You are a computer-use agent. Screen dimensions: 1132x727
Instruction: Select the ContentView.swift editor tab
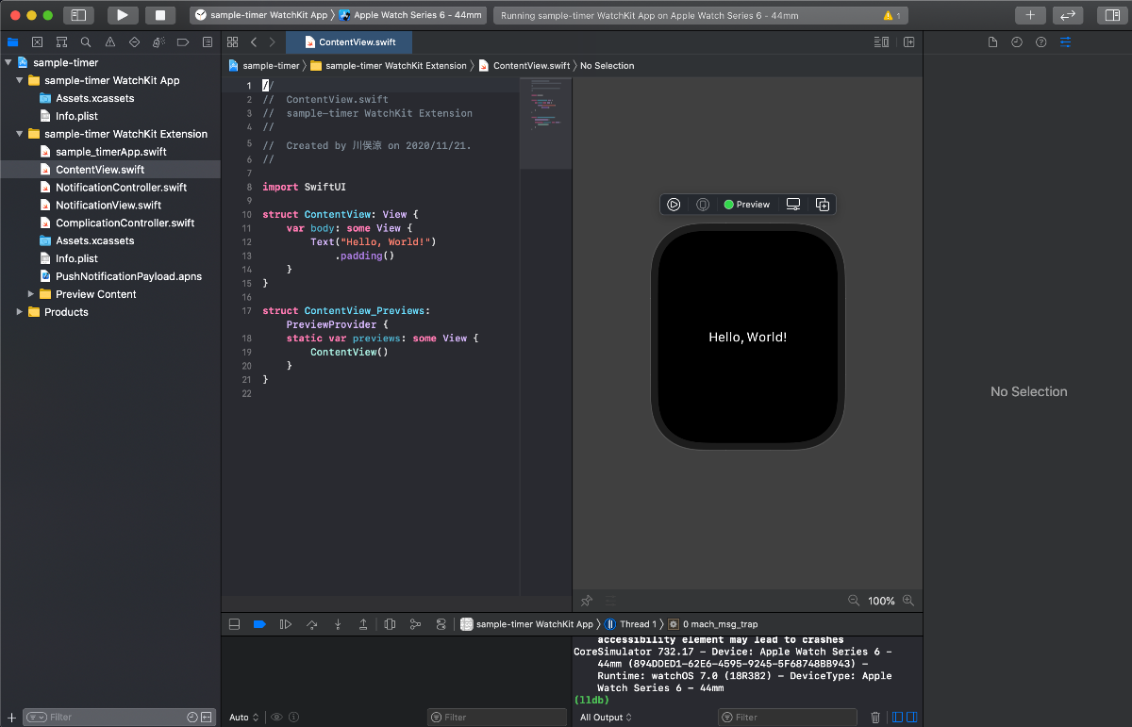(x=348, y=42)
